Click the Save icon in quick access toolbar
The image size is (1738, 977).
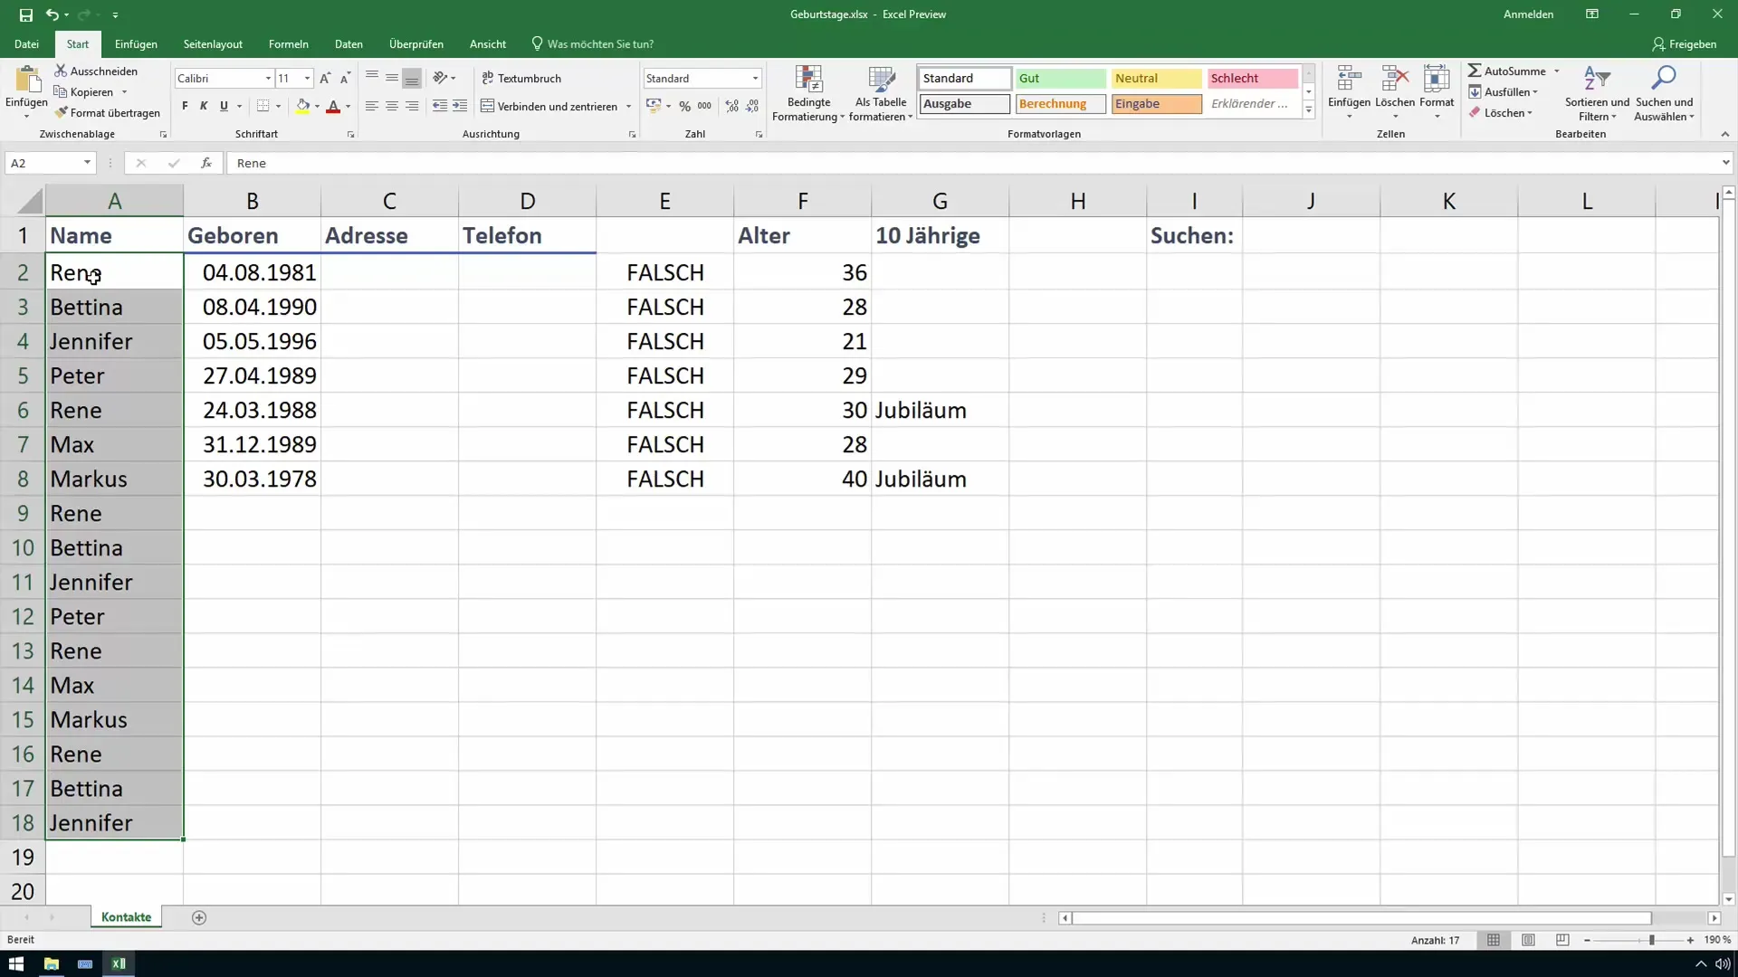pyautogui.click(x=25, y=14)
